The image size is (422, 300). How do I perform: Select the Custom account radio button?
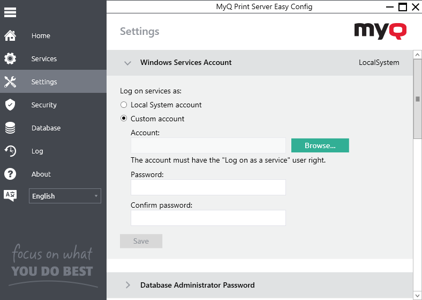coord(124,119)
